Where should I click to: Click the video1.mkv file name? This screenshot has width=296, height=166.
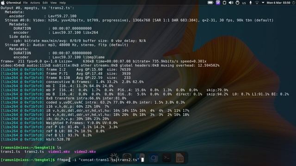[59, 152]
